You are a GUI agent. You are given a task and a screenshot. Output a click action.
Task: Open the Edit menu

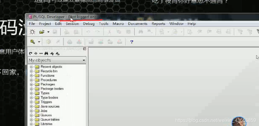58,24
